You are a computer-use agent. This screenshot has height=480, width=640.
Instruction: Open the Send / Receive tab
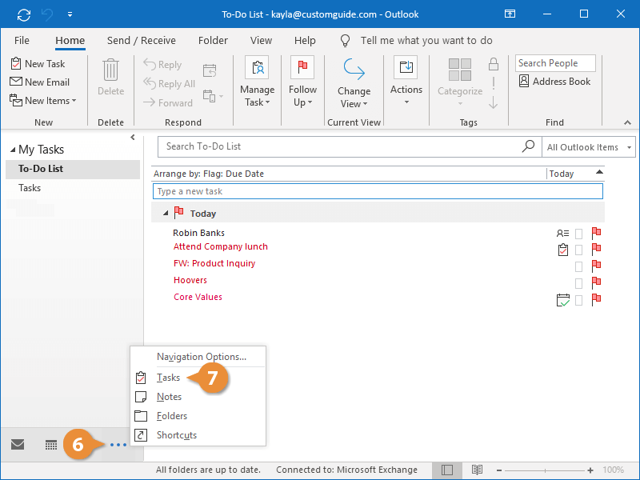click(x=142, y=41)
